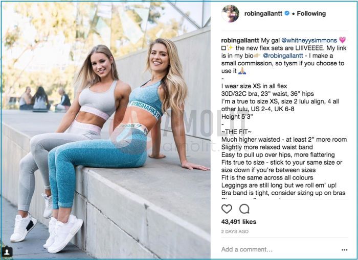
Task: Open comments via speech bubble icon
Action: click(244, 209)
